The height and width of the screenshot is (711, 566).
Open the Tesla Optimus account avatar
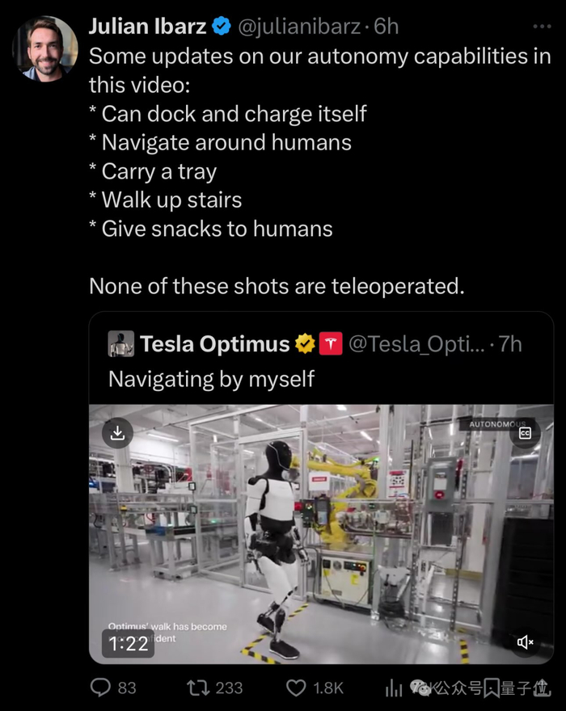(x=121, y=343)
